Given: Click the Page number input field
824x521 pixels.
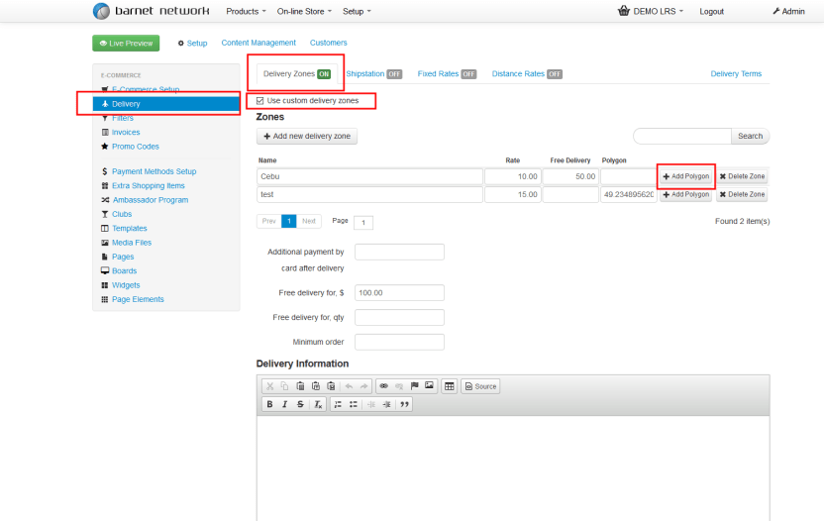Looking at the screenshot, I should 363,223.
